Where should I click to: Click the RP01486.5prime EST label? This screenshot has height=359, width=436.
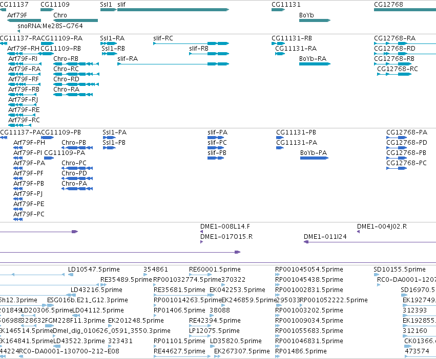click(301, 351)
